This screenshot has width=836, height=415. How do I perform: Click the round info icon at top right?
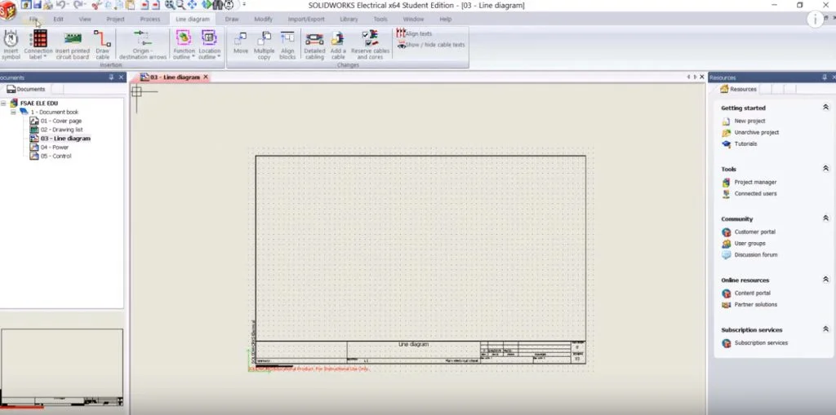[815, 20]
